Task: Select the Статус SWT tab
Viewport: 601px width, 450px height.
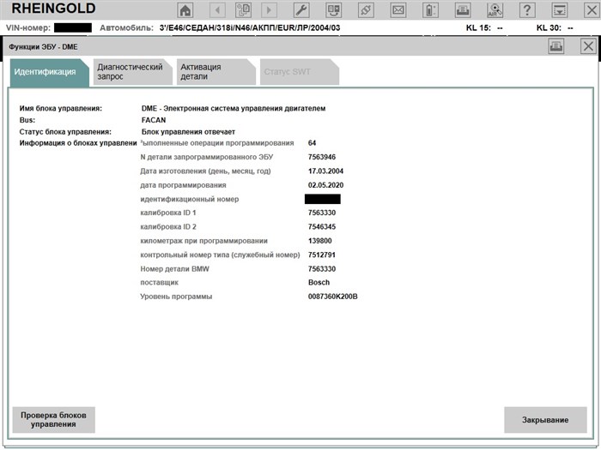Action: tap(300, 72)
